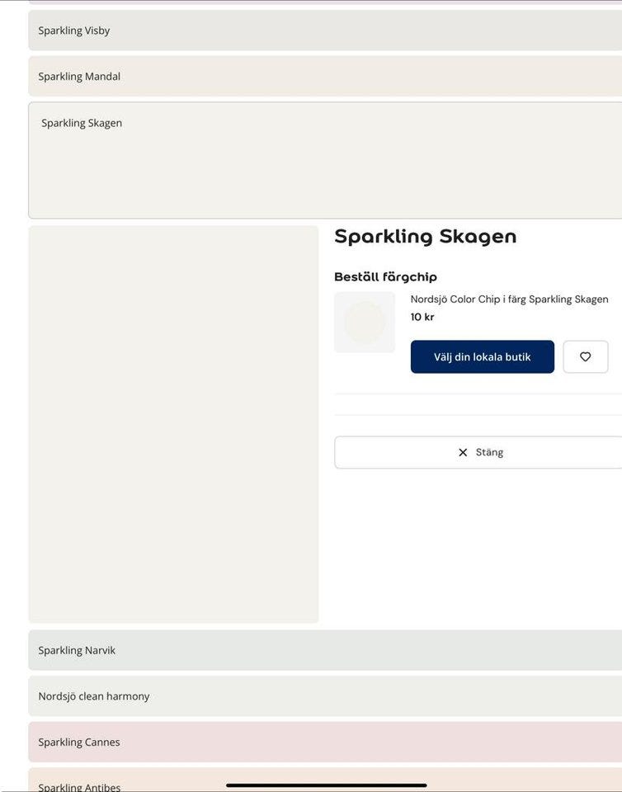Click the X icon in the Stäng button

click(x=463, y=452)
